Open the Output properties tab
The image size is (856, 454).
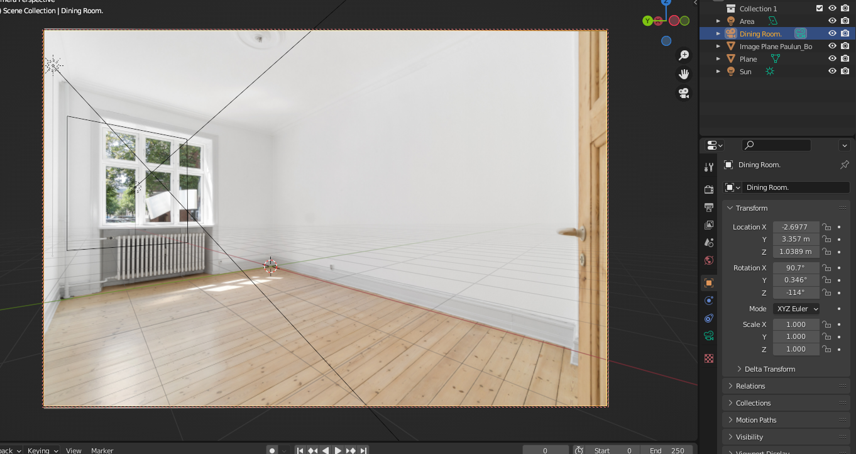[x=709, y=207]
